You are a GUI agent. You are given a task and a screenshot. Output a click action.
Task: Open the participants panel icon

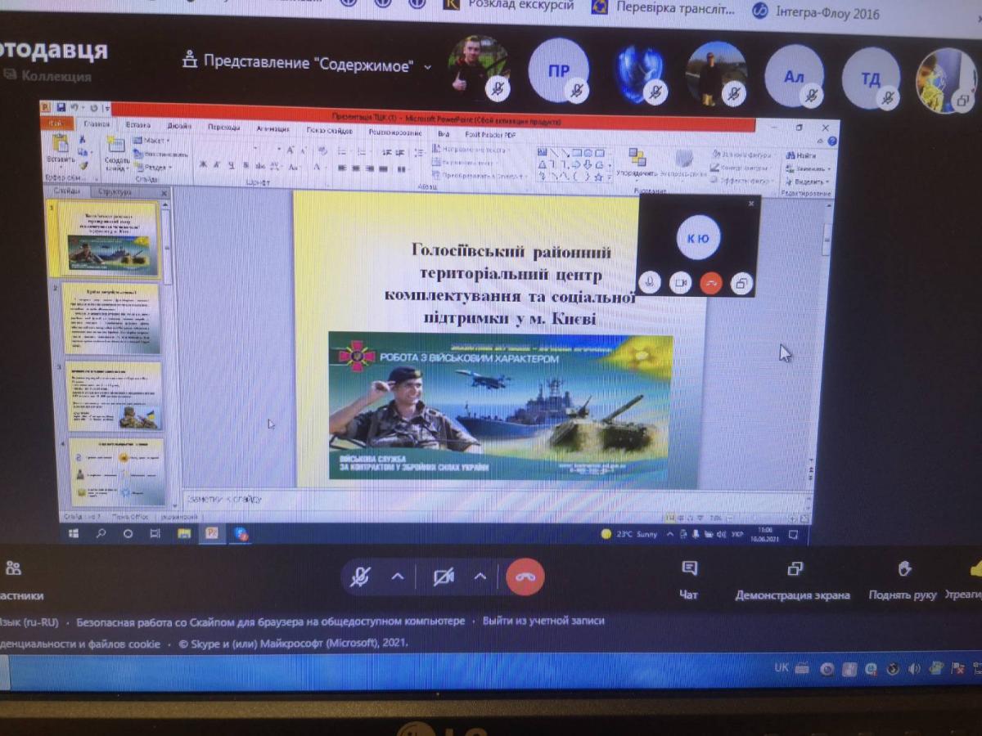pos(14,568)
